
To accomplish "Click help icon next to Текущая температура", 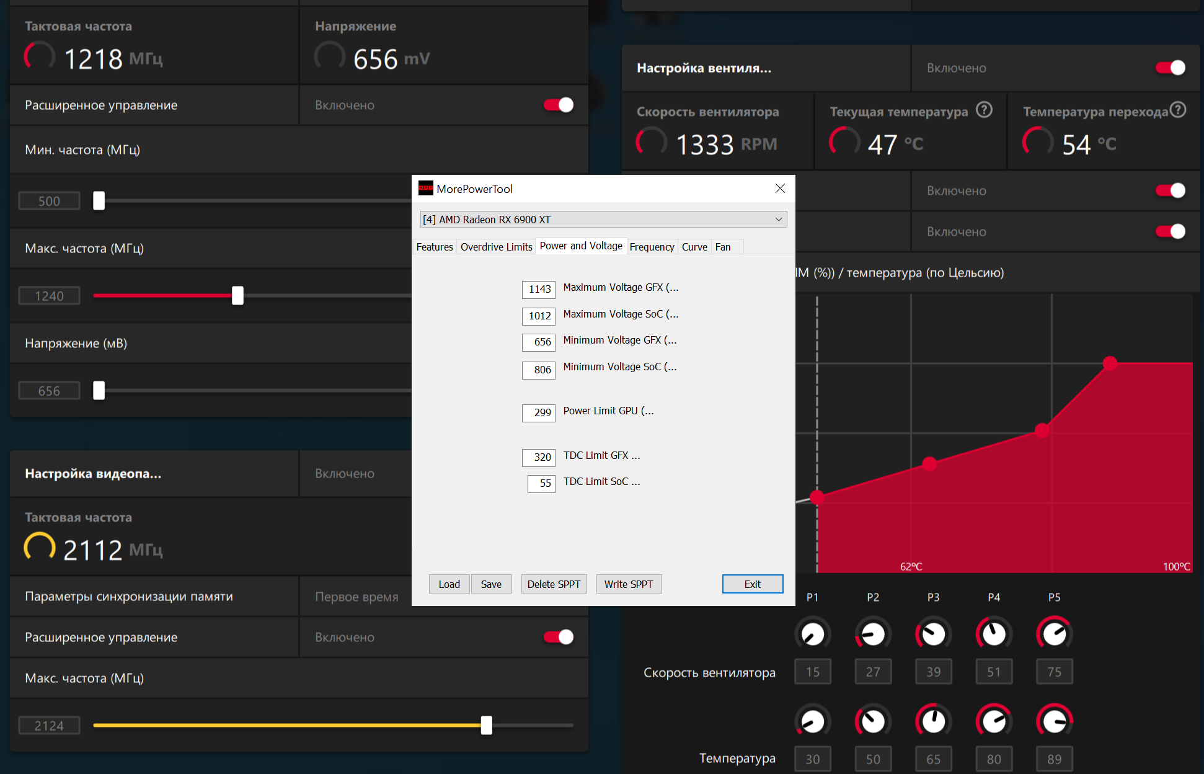I will pyautogui.click(x=984, y=110).
